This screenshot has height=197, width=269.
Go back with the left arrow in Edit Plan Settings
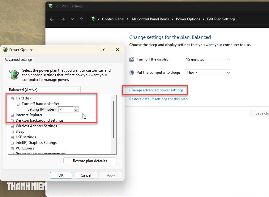click(52, 19)
